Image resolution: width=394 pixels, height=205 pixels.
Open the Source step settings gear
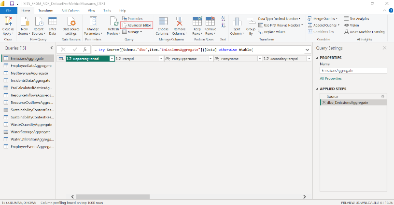[383, 96]
